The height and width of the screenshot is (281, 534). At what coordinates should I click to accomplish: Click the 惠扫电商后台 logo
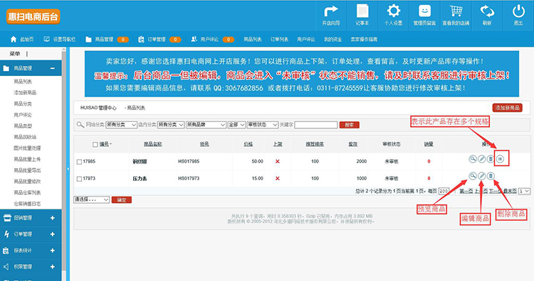(x=33, y=16)
